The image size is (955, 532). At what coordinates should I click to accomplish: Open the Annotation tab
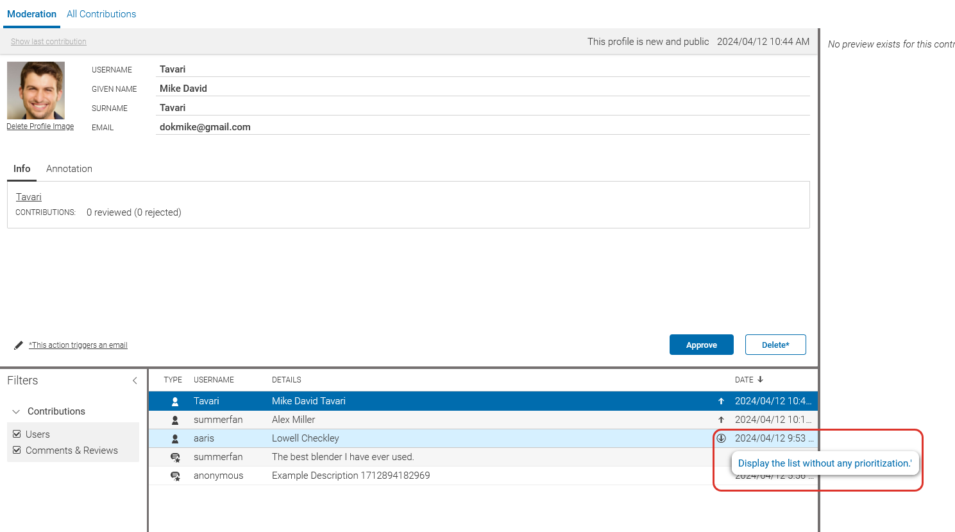point(69,169)
